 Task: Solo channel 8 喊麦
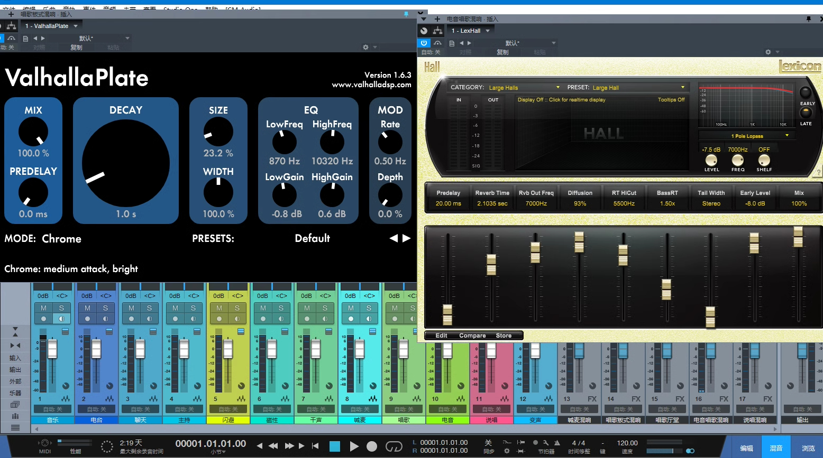click(x=369, y=308)
